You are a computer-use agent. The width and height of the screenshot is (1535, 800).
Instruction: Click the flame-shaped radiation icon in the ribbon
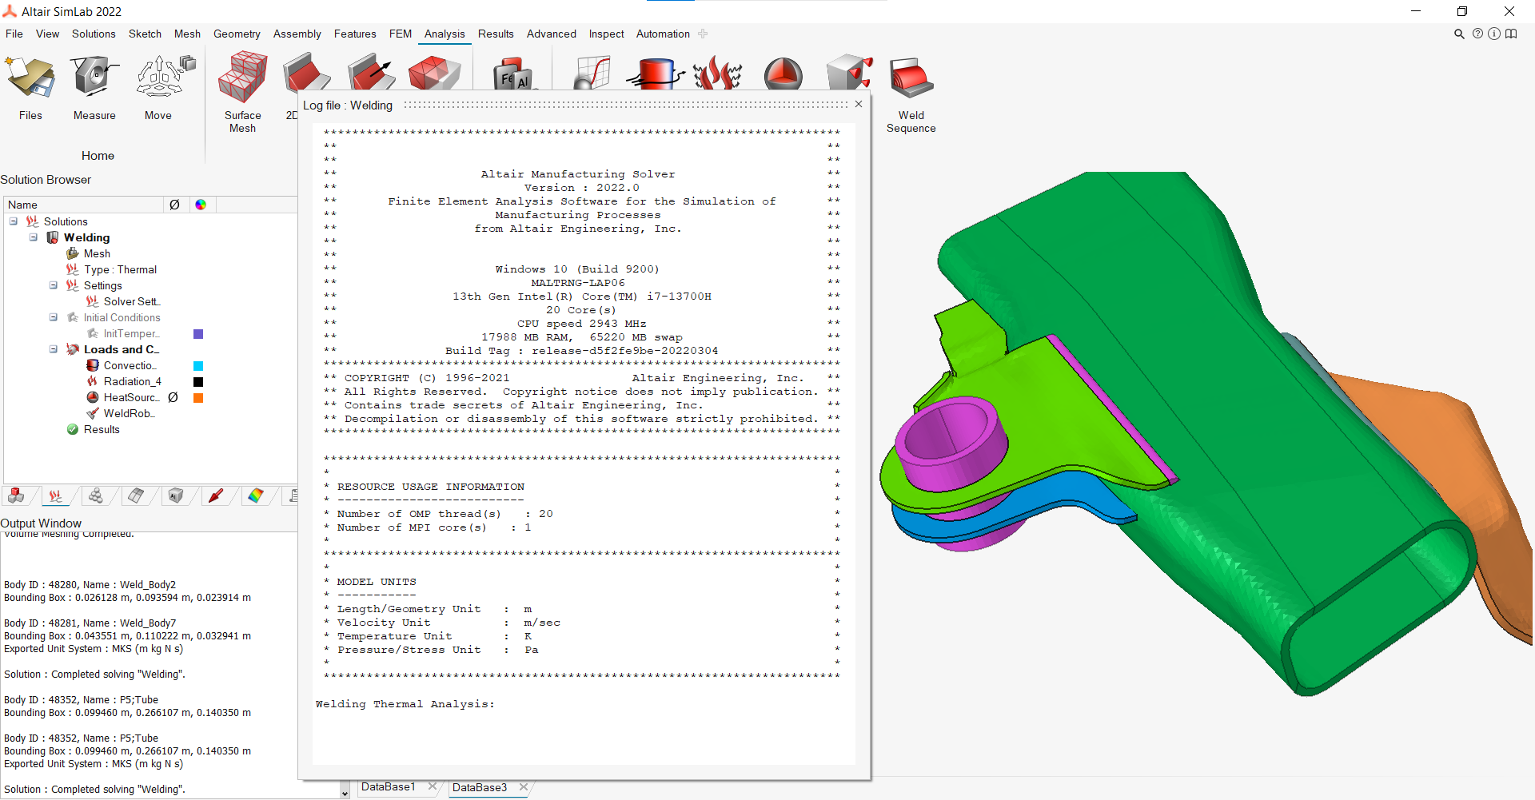717,74
